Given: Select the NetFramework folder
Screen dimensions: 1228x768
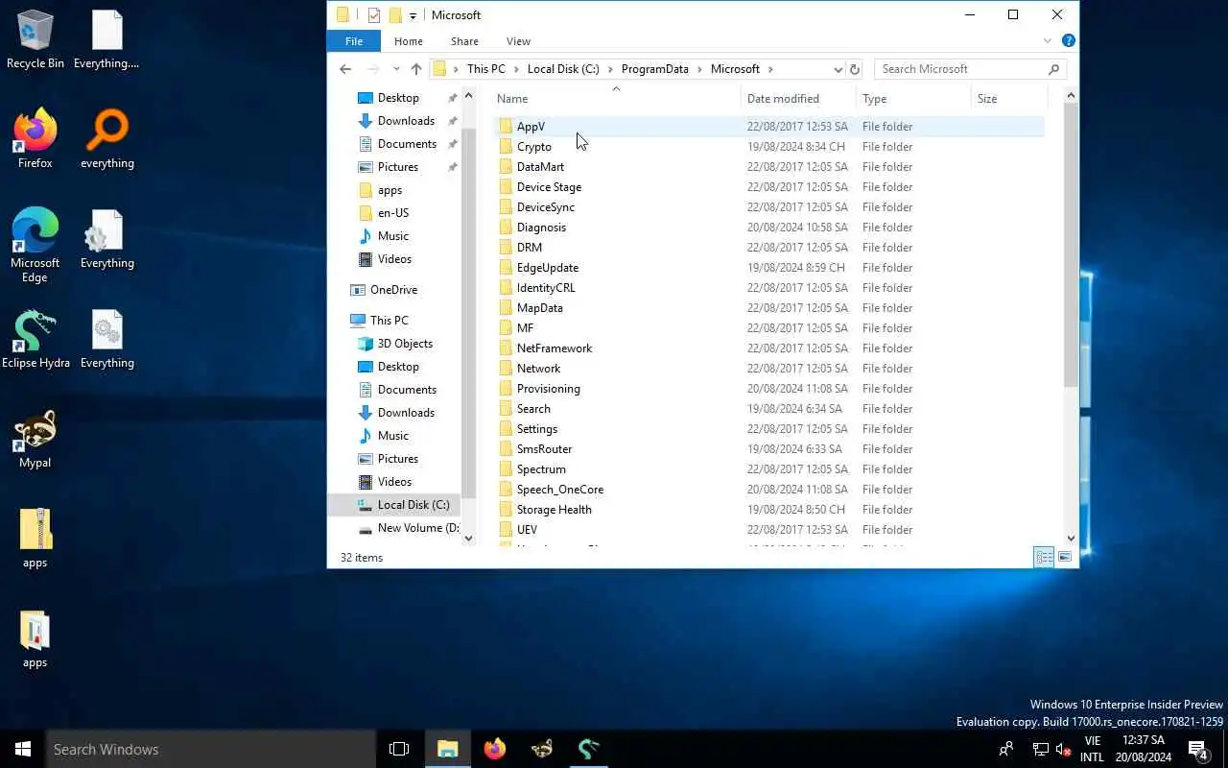Looking at the screenshot, I should (x=554, y=348).
